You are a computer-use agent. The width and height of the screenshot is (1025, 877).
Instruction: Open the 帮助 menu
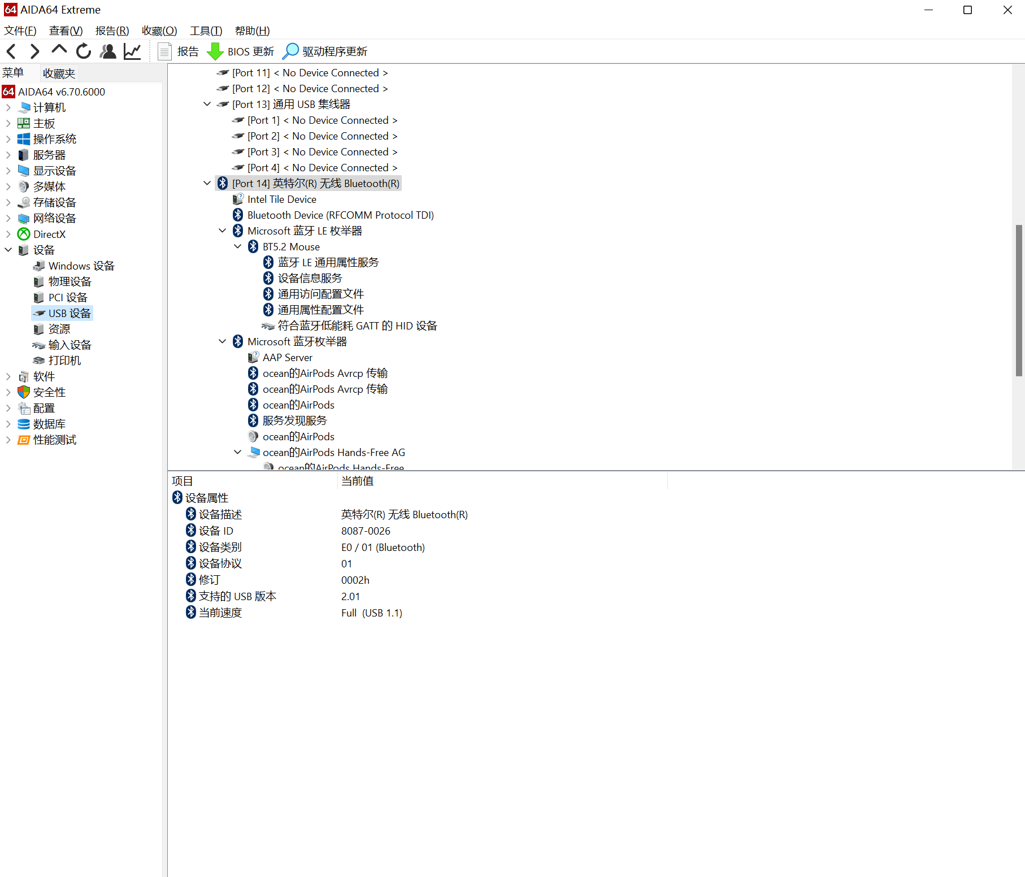(252, 31)
